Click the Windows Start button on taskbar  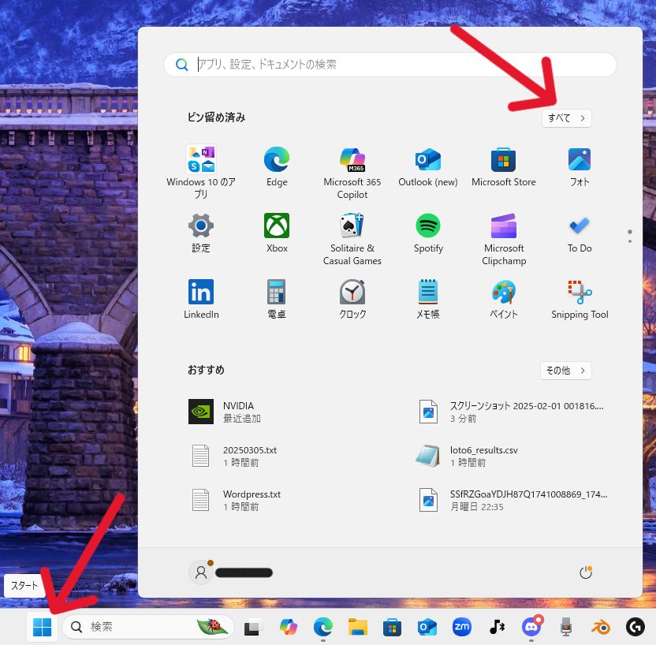[x=43, y=627]
